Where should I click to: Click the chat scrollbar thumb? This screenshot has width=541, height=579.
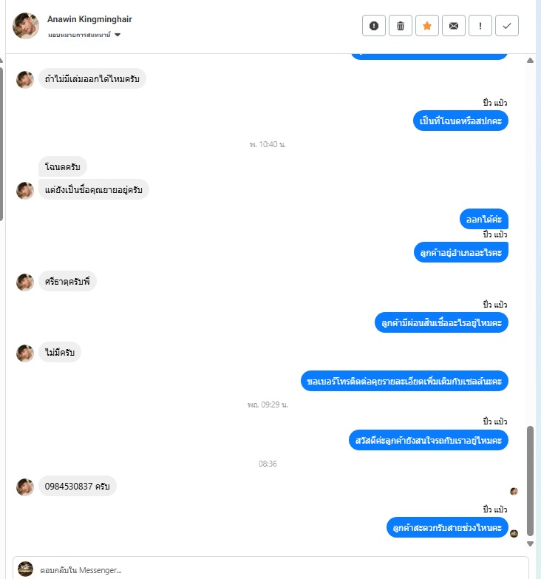(x=531, y=481)
